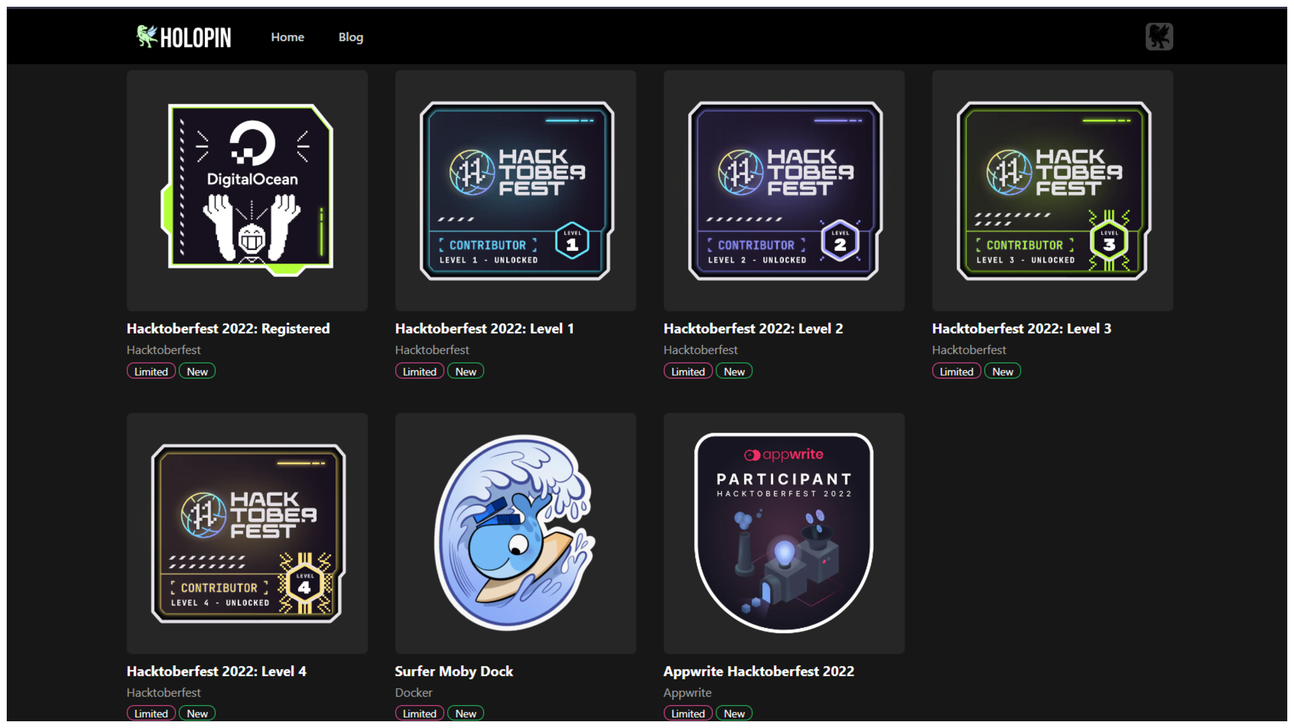This screenshot has width=1294, height=728.
Task: Open the DigitalOcean Registered badge image
Action: click(x=247, y=190)
